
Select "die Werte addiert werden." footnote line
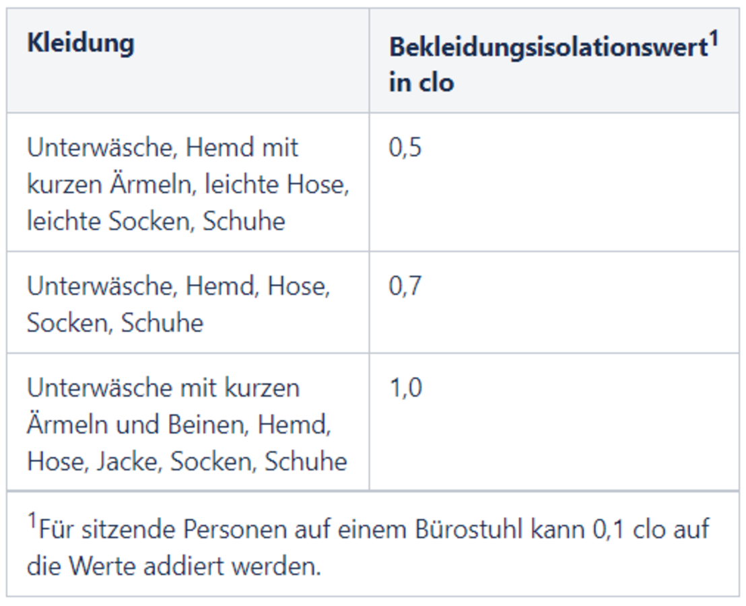pyautogui.click(x=174, y=566)
